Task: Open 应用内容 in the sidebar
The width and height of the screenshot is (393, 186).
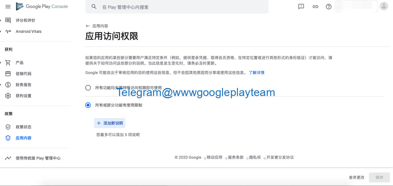Action: [23, 138]
